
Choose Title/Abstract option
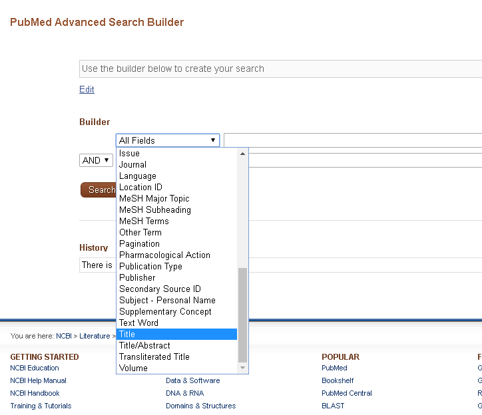pos(176,346)
